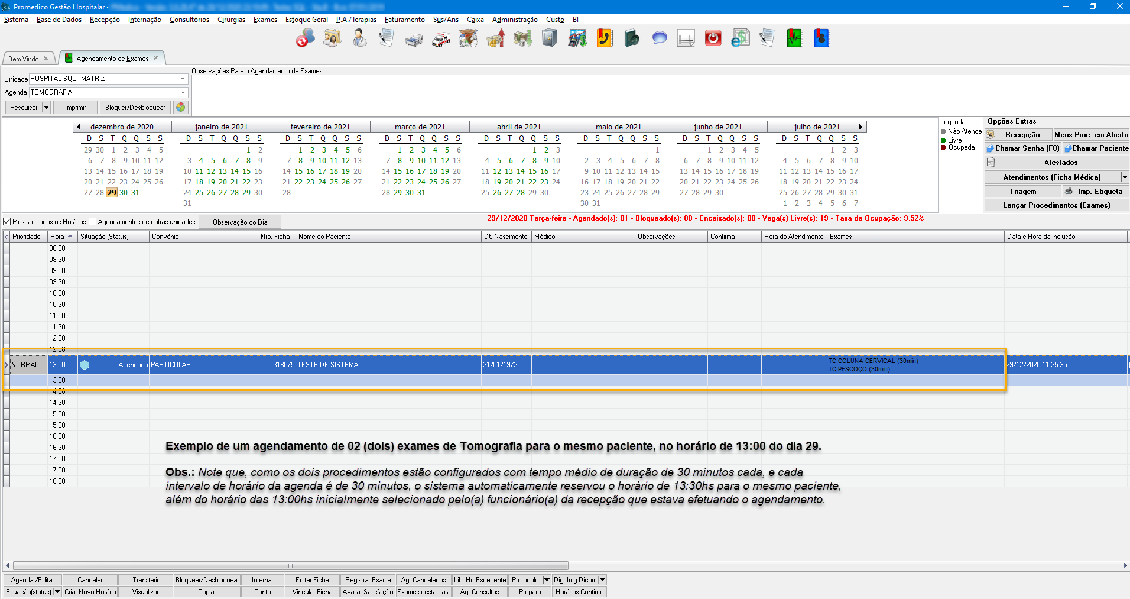Image resolution: width=1130 pixels, height=599 pixels.
Task: Open the Faturamento menu
Action: 404,20
